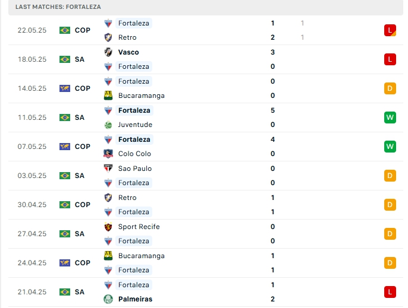This screenshot has height=308, width=408.
Task: Click the Sao Paulo team crest
Action: tap(108, 169)
